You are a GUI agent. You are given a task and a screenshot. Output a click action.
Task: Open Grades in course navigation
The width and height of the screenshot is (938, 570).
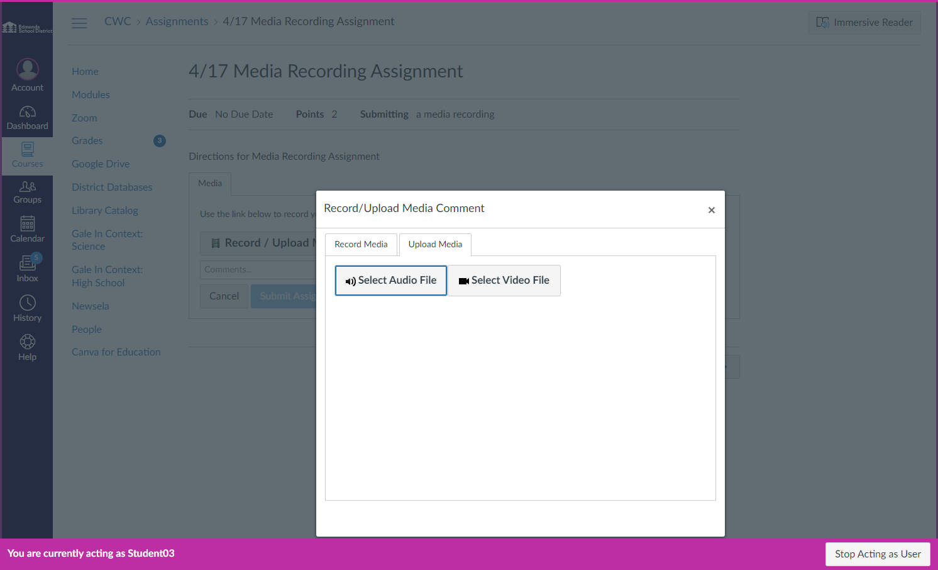click(87, 141)
